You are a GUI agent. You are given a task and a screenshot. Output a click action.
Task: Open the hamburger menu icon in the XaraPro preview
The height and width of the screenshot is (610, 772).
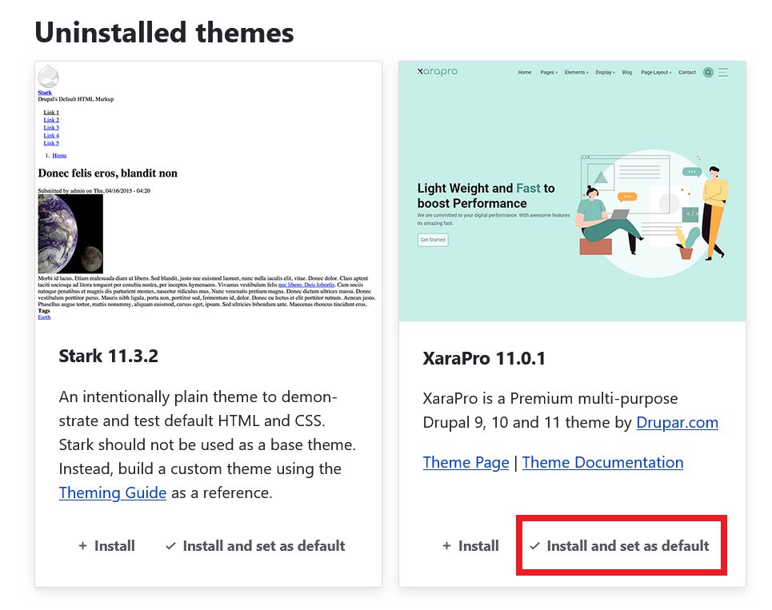(723, 72)
